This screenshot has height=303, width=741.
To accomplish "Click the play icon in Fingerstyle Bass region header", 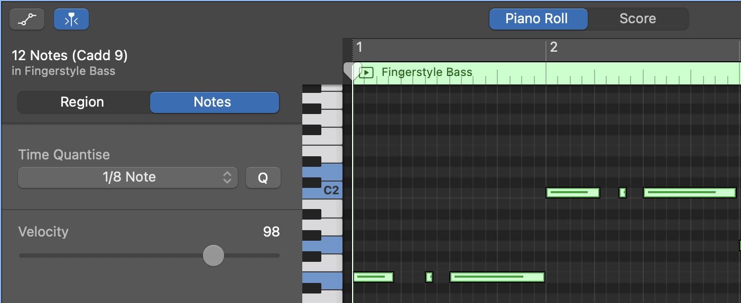I will (x=366, y=73).
